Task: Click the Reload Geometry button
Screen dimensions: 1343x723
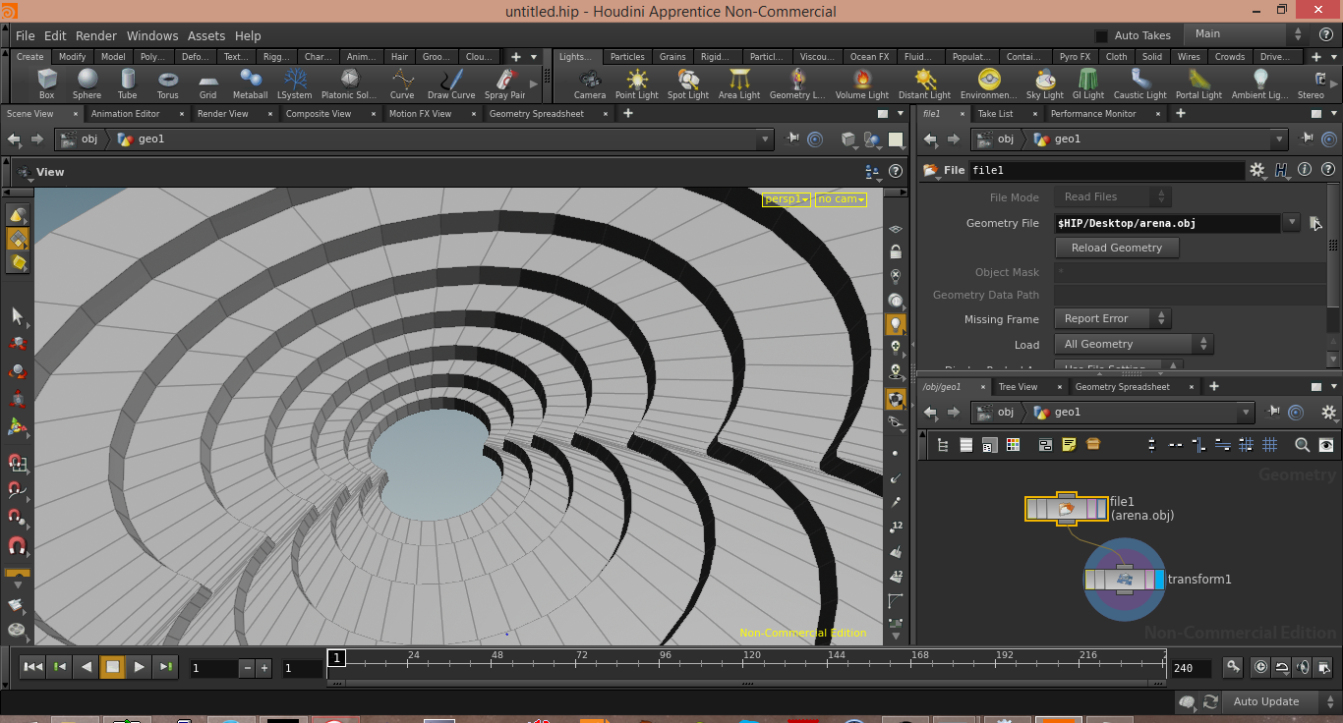Action: coord(1116,248)
